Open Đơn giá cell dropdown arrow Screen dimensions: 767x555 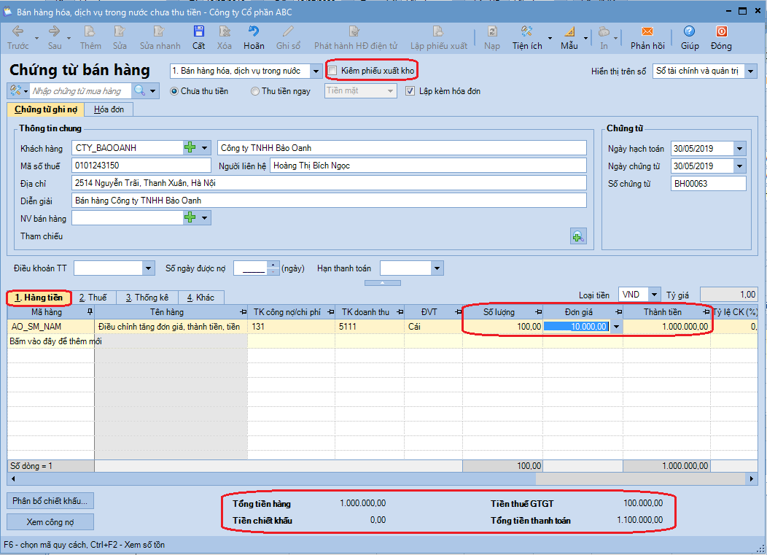pyautogui.click(x=616, y=327)
